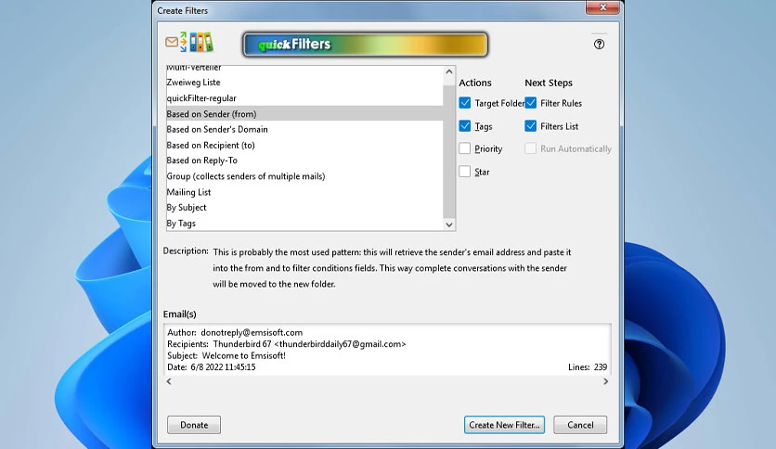
Task: Uncheck the Target Folder checkbox
Action: (464, 103)
